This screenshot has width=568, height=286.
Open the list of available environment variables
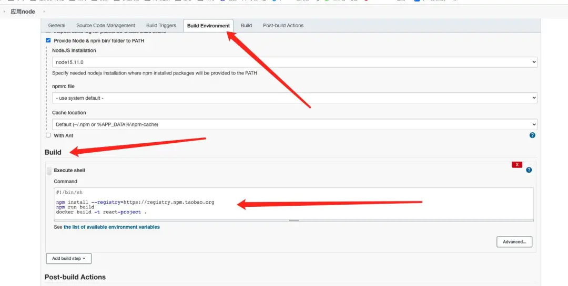(111, 227)
